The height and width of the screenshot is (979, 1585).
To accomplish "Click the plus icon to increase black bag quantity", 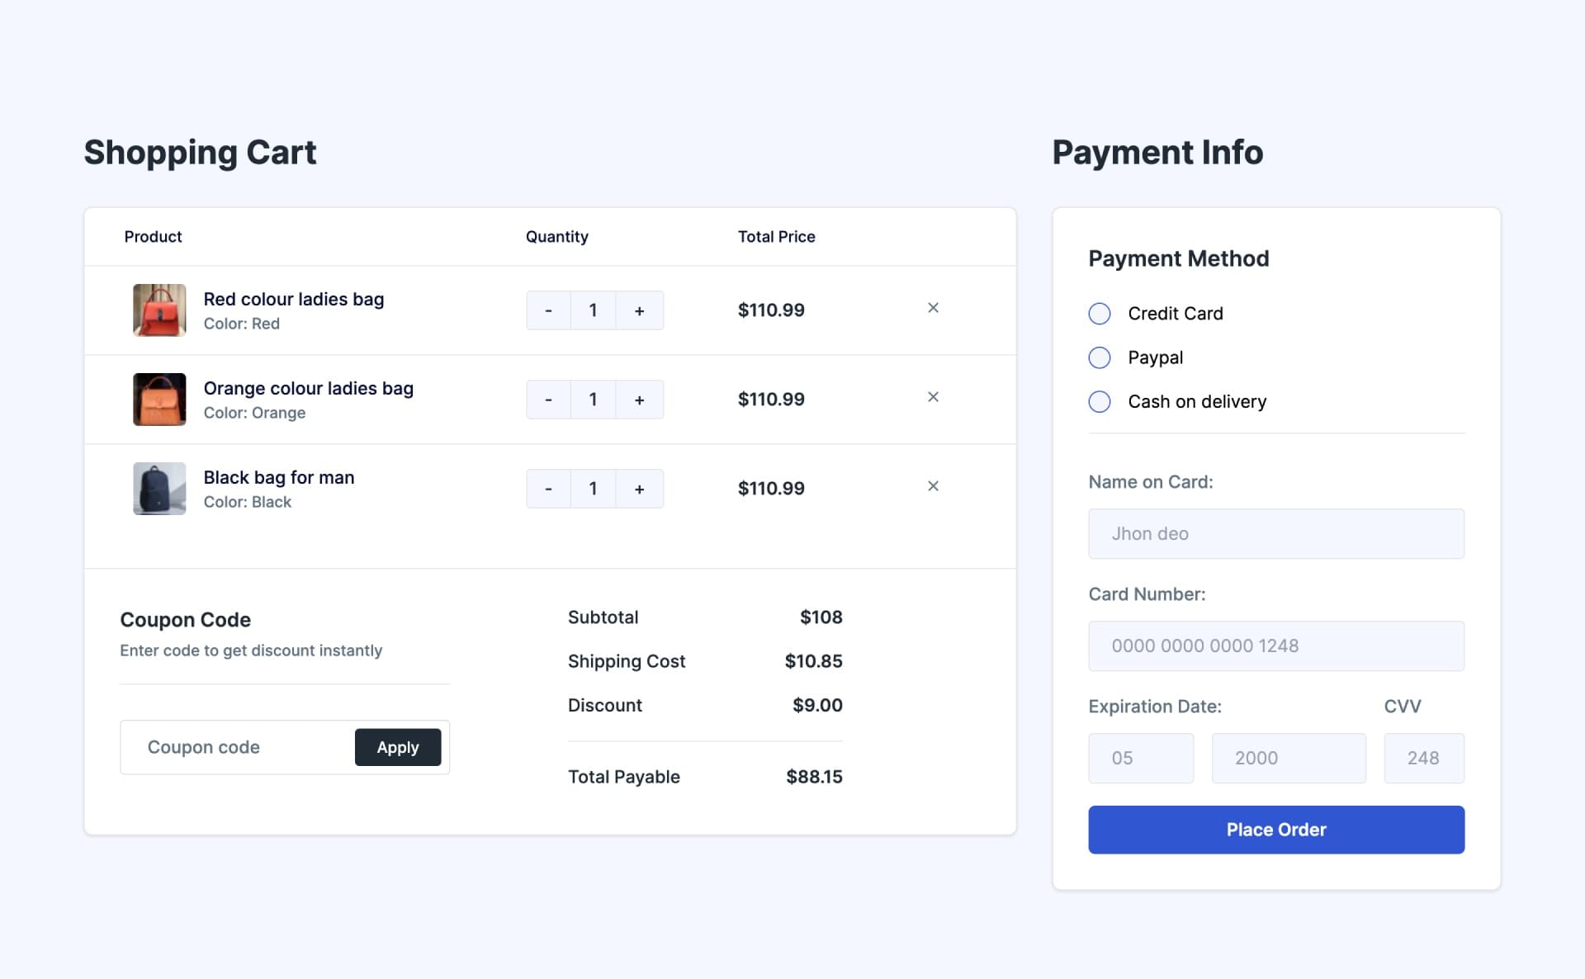I will (638, 488).
